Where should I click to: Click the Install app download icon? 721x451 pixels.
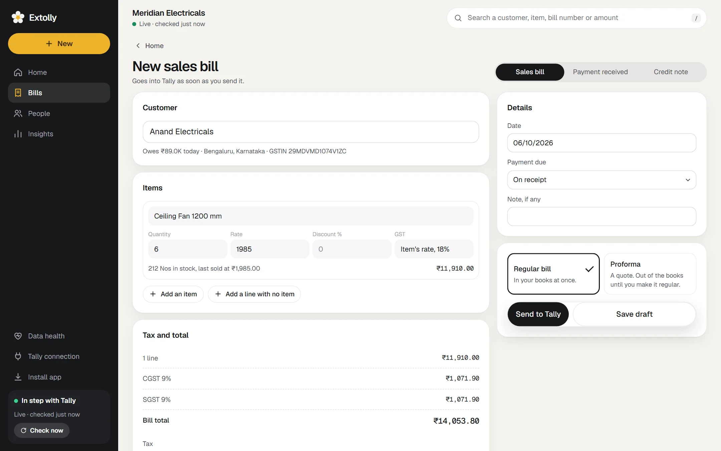coord(18,377)
